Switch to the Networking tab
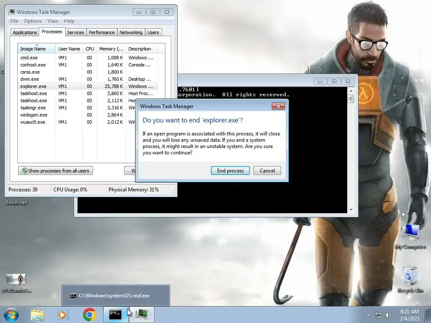Screen dimensions: 431x323 pos(131,32)
